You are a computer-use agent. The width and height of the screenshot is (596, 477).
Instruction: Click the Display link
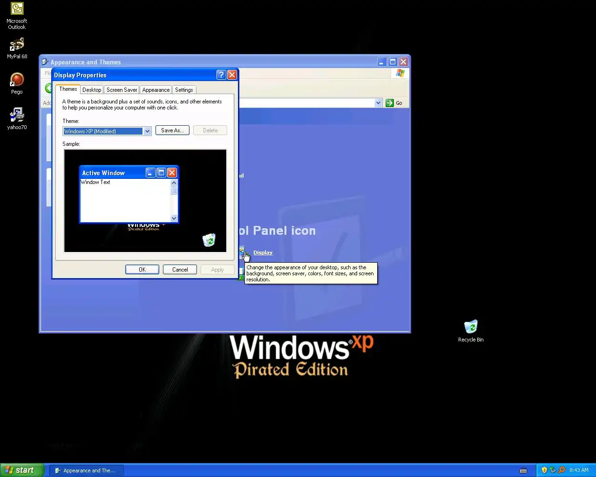263,252
